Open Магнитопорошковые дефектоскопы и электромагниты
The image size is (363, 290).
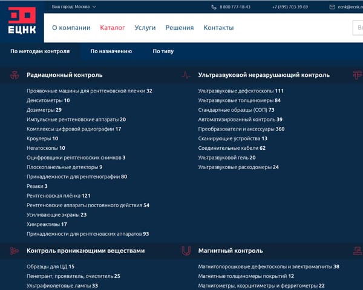click(x=269, y=266)
